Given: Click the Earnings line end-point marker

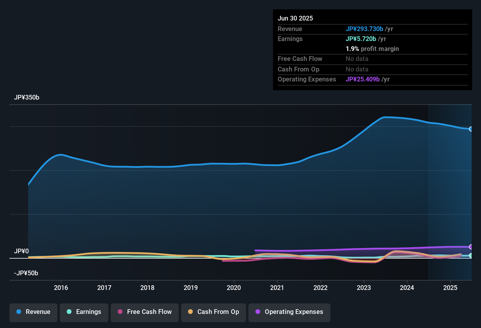Looking at the screenshot, I should pyautogui.click(x=471, y=255).
